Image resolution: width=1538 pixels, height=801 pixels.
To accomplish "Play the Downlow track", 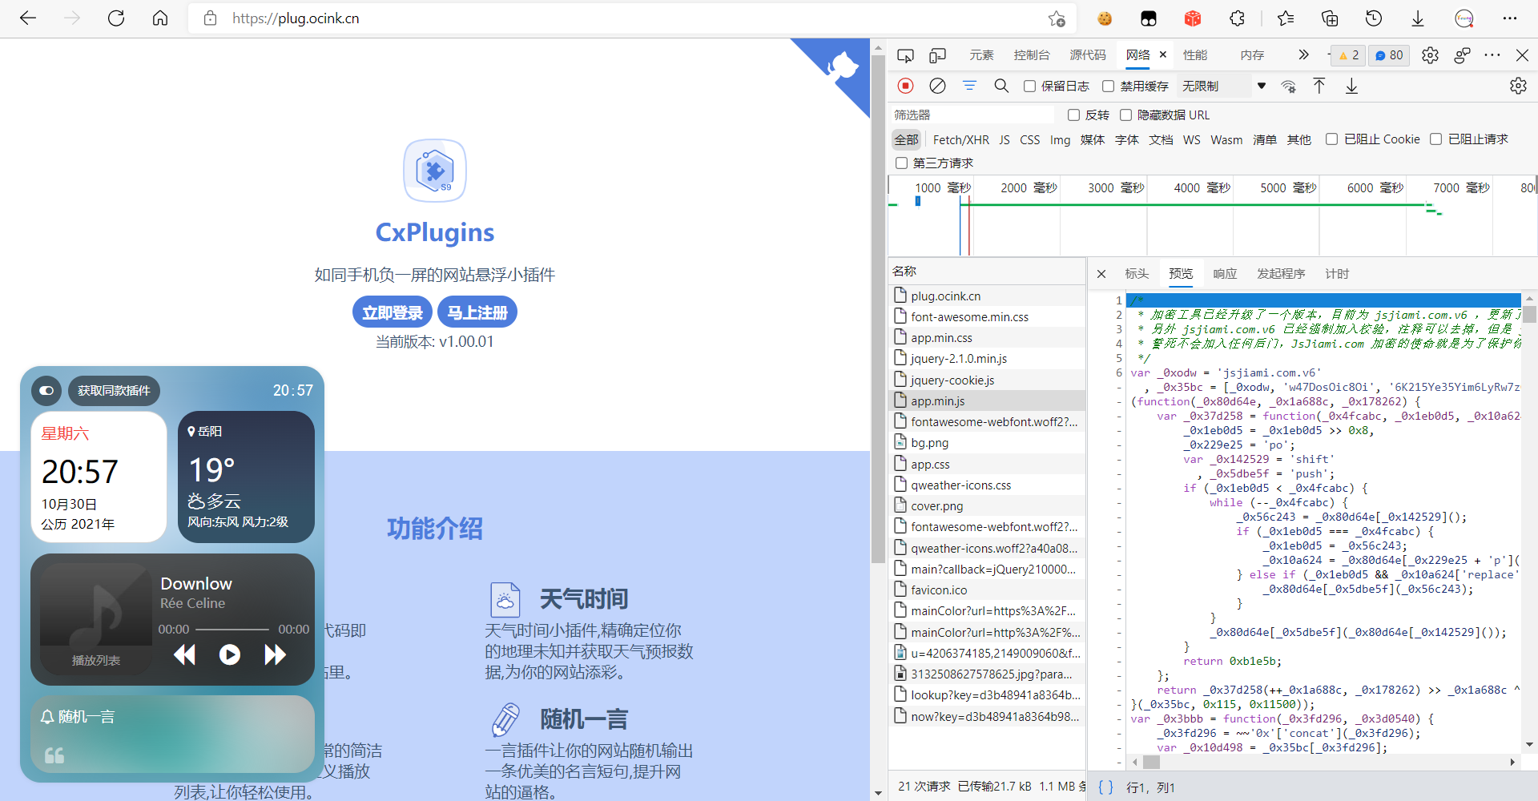I will tap(230, 655).
